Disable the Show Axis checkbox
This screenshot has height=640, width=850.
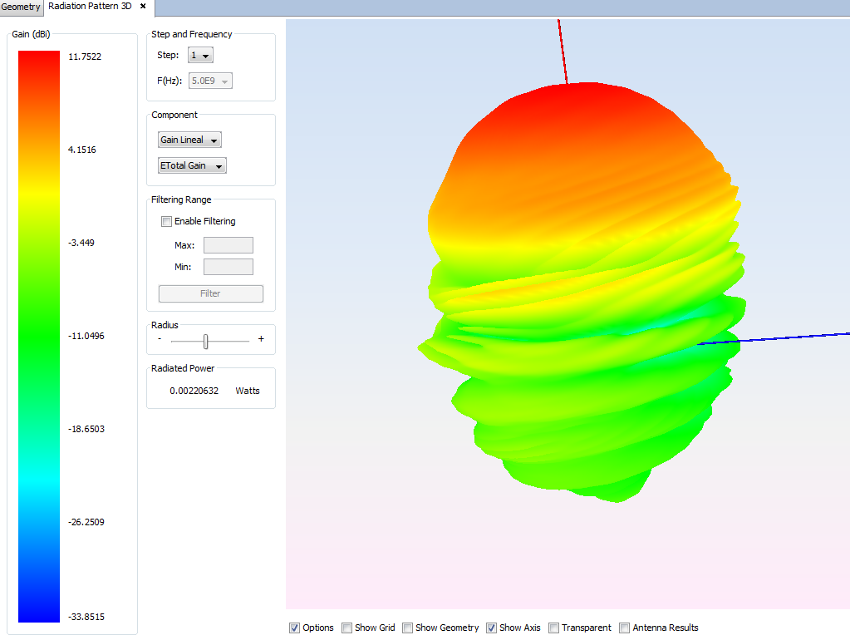[x=491, y=628]
